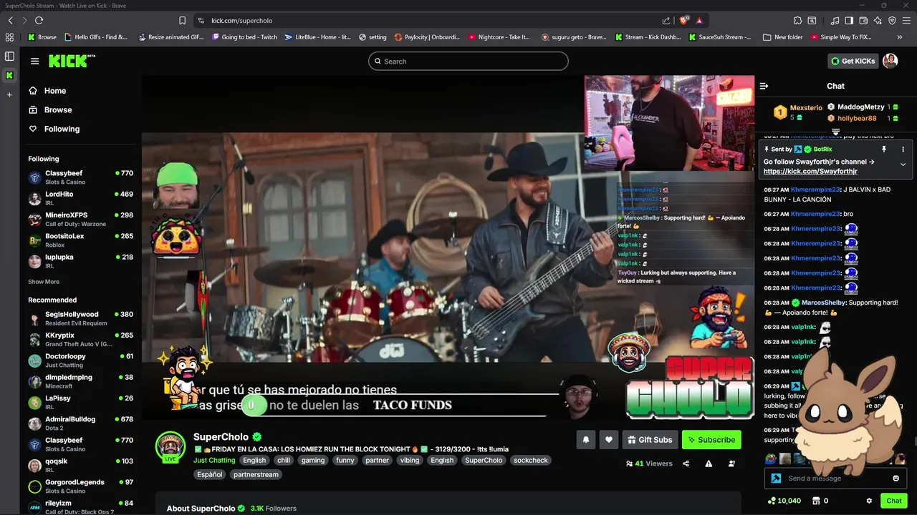Reload the current page

39,20
